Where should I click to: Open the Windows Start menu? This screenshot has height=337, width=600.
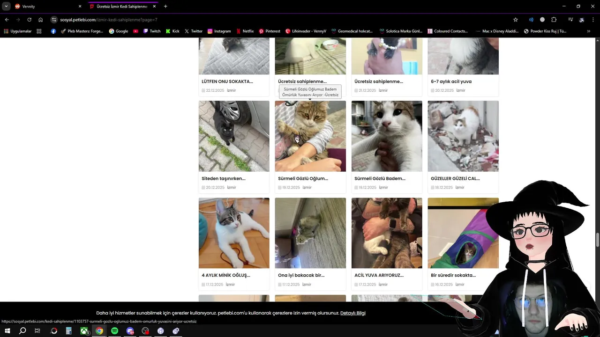7,331
